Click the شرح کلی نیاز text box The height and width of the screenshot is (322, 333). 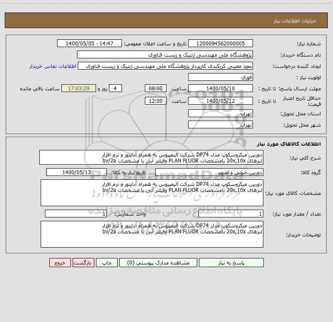tap(151, 157)
